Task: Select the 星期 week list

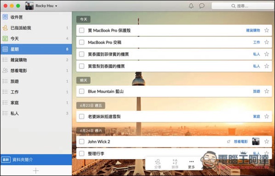Action: click(36, 49)
